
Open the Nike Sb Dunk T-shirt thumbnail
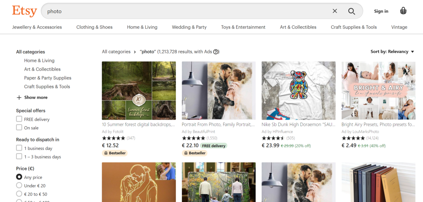point(299,91)
